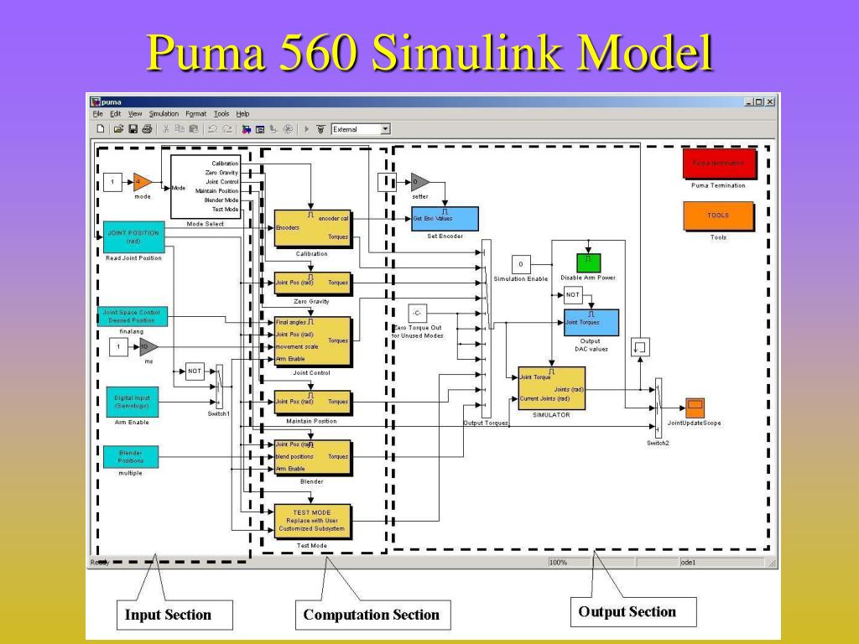Click the 100% zoom status field

coord(570,563)
